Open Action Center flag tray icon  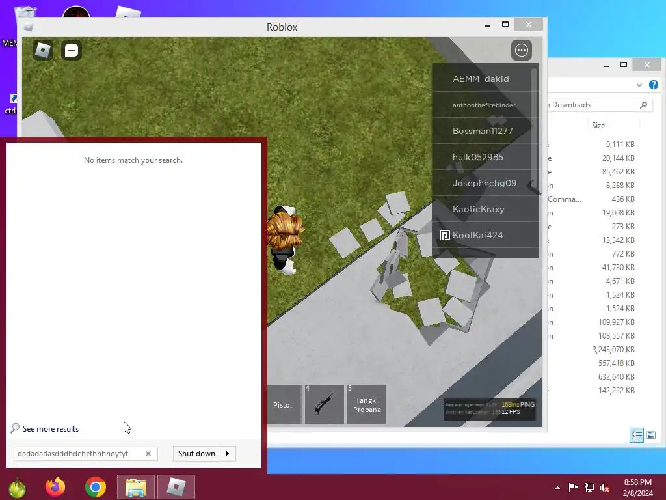pyautogui.click(x=574, y=487)
